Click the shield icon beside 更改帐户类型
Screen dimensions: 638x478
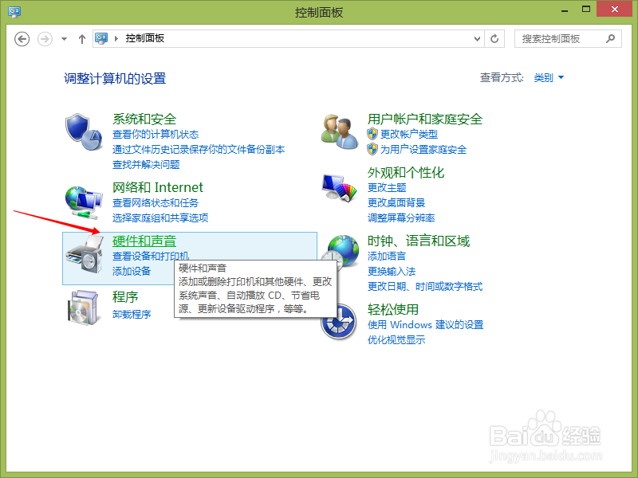(x=372, y=134)
